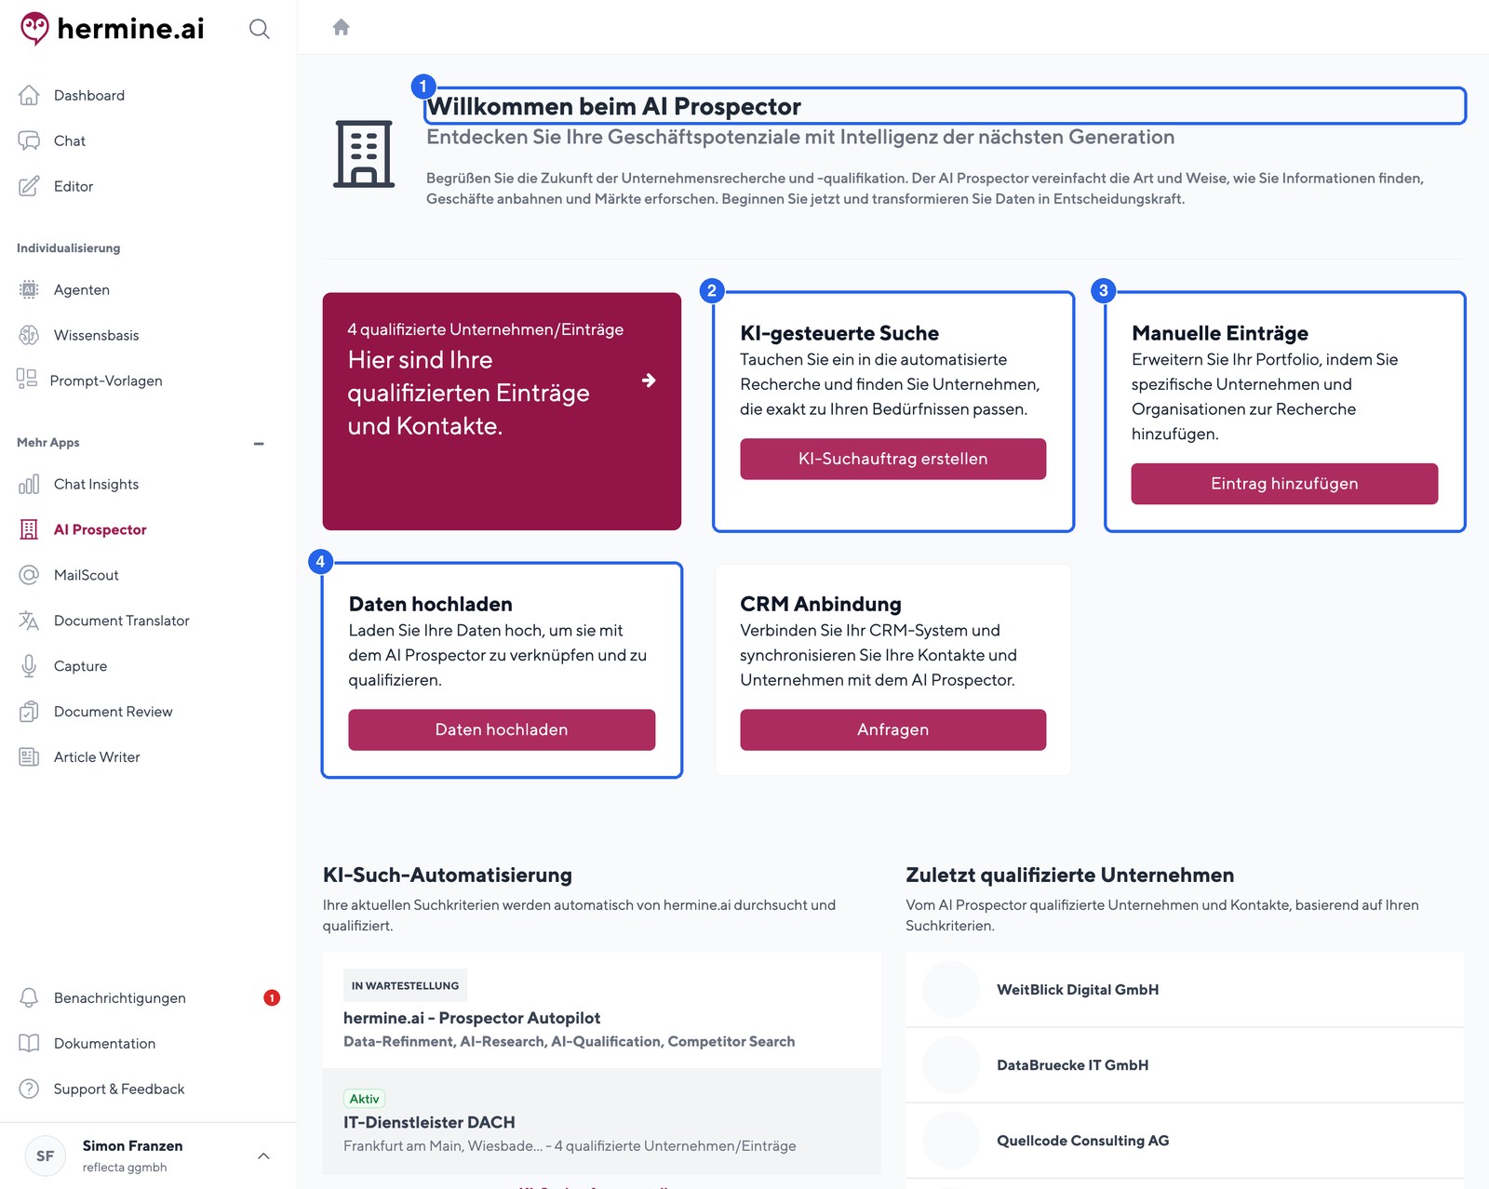Click the arrow on the qualified entries card
Image resolution: width=1489 pixels, height=1189 pixels.
649,381
